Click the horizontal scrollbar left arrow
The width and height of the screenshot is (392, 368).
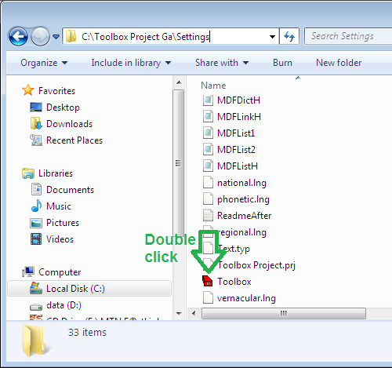point(194,313)
